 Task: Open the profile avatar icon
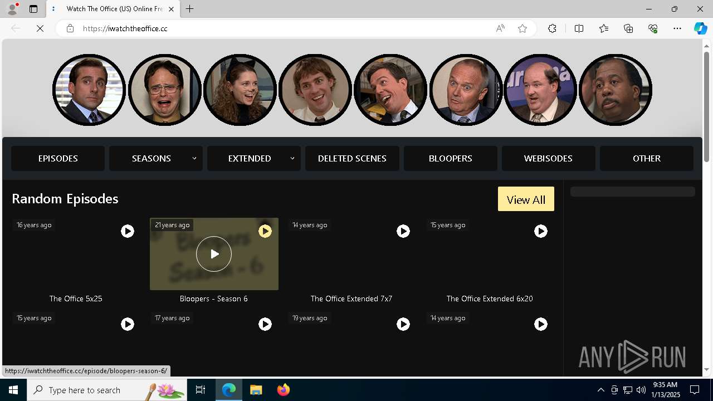pyautogui.click(x=12, y=9)
